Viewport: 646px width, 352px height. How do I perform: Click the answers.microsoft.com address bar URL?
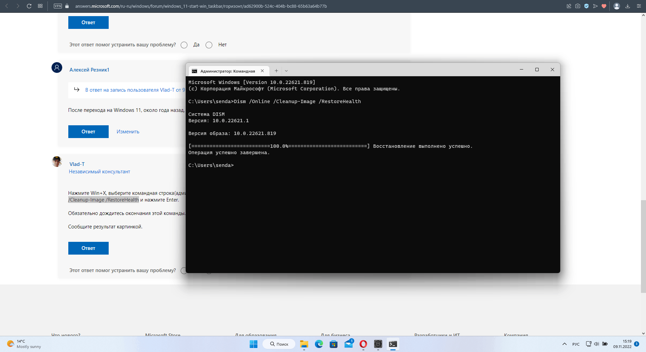coord(201,6)
